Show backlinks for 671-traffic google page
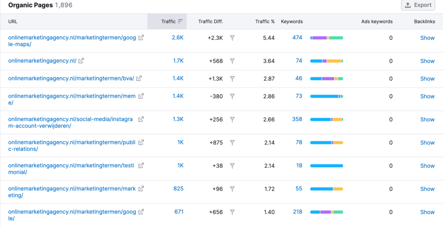This screenshot has height=226, width=443. tap(427, 212)
